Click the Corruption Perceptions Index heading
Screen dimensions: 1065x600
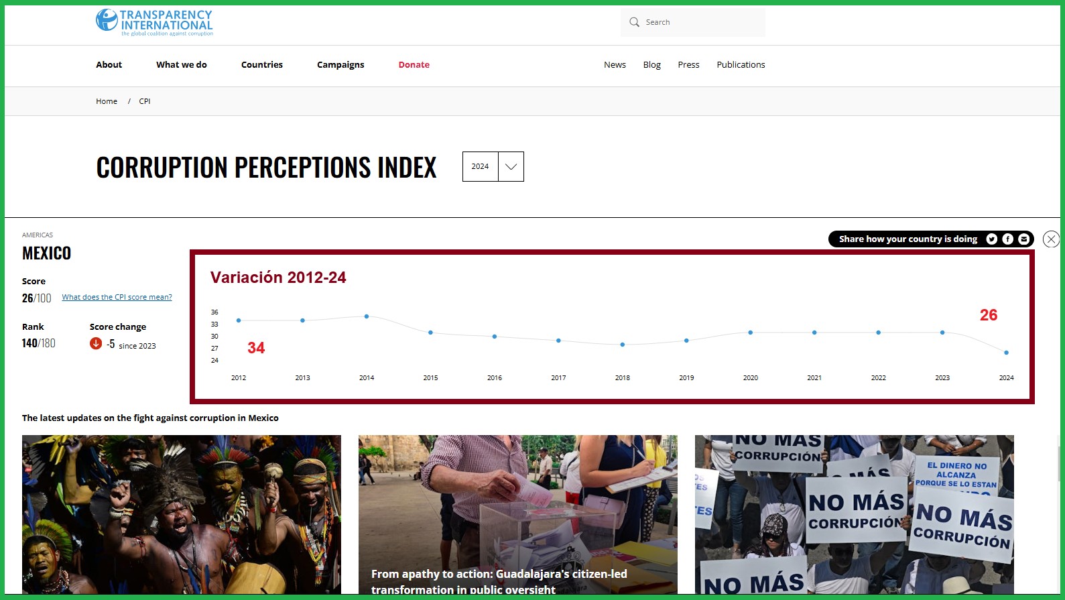266,168
